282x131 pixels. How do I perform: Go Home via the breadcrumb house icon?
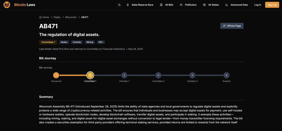click(x=41, y=17)
